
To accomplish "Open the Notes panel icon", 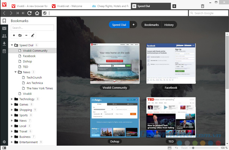I will (x=4, y=51).
